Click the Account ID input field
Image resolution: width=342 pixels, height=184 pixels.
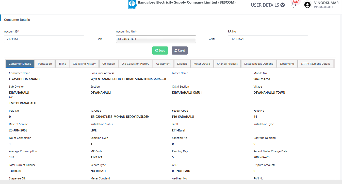[44, 39]
